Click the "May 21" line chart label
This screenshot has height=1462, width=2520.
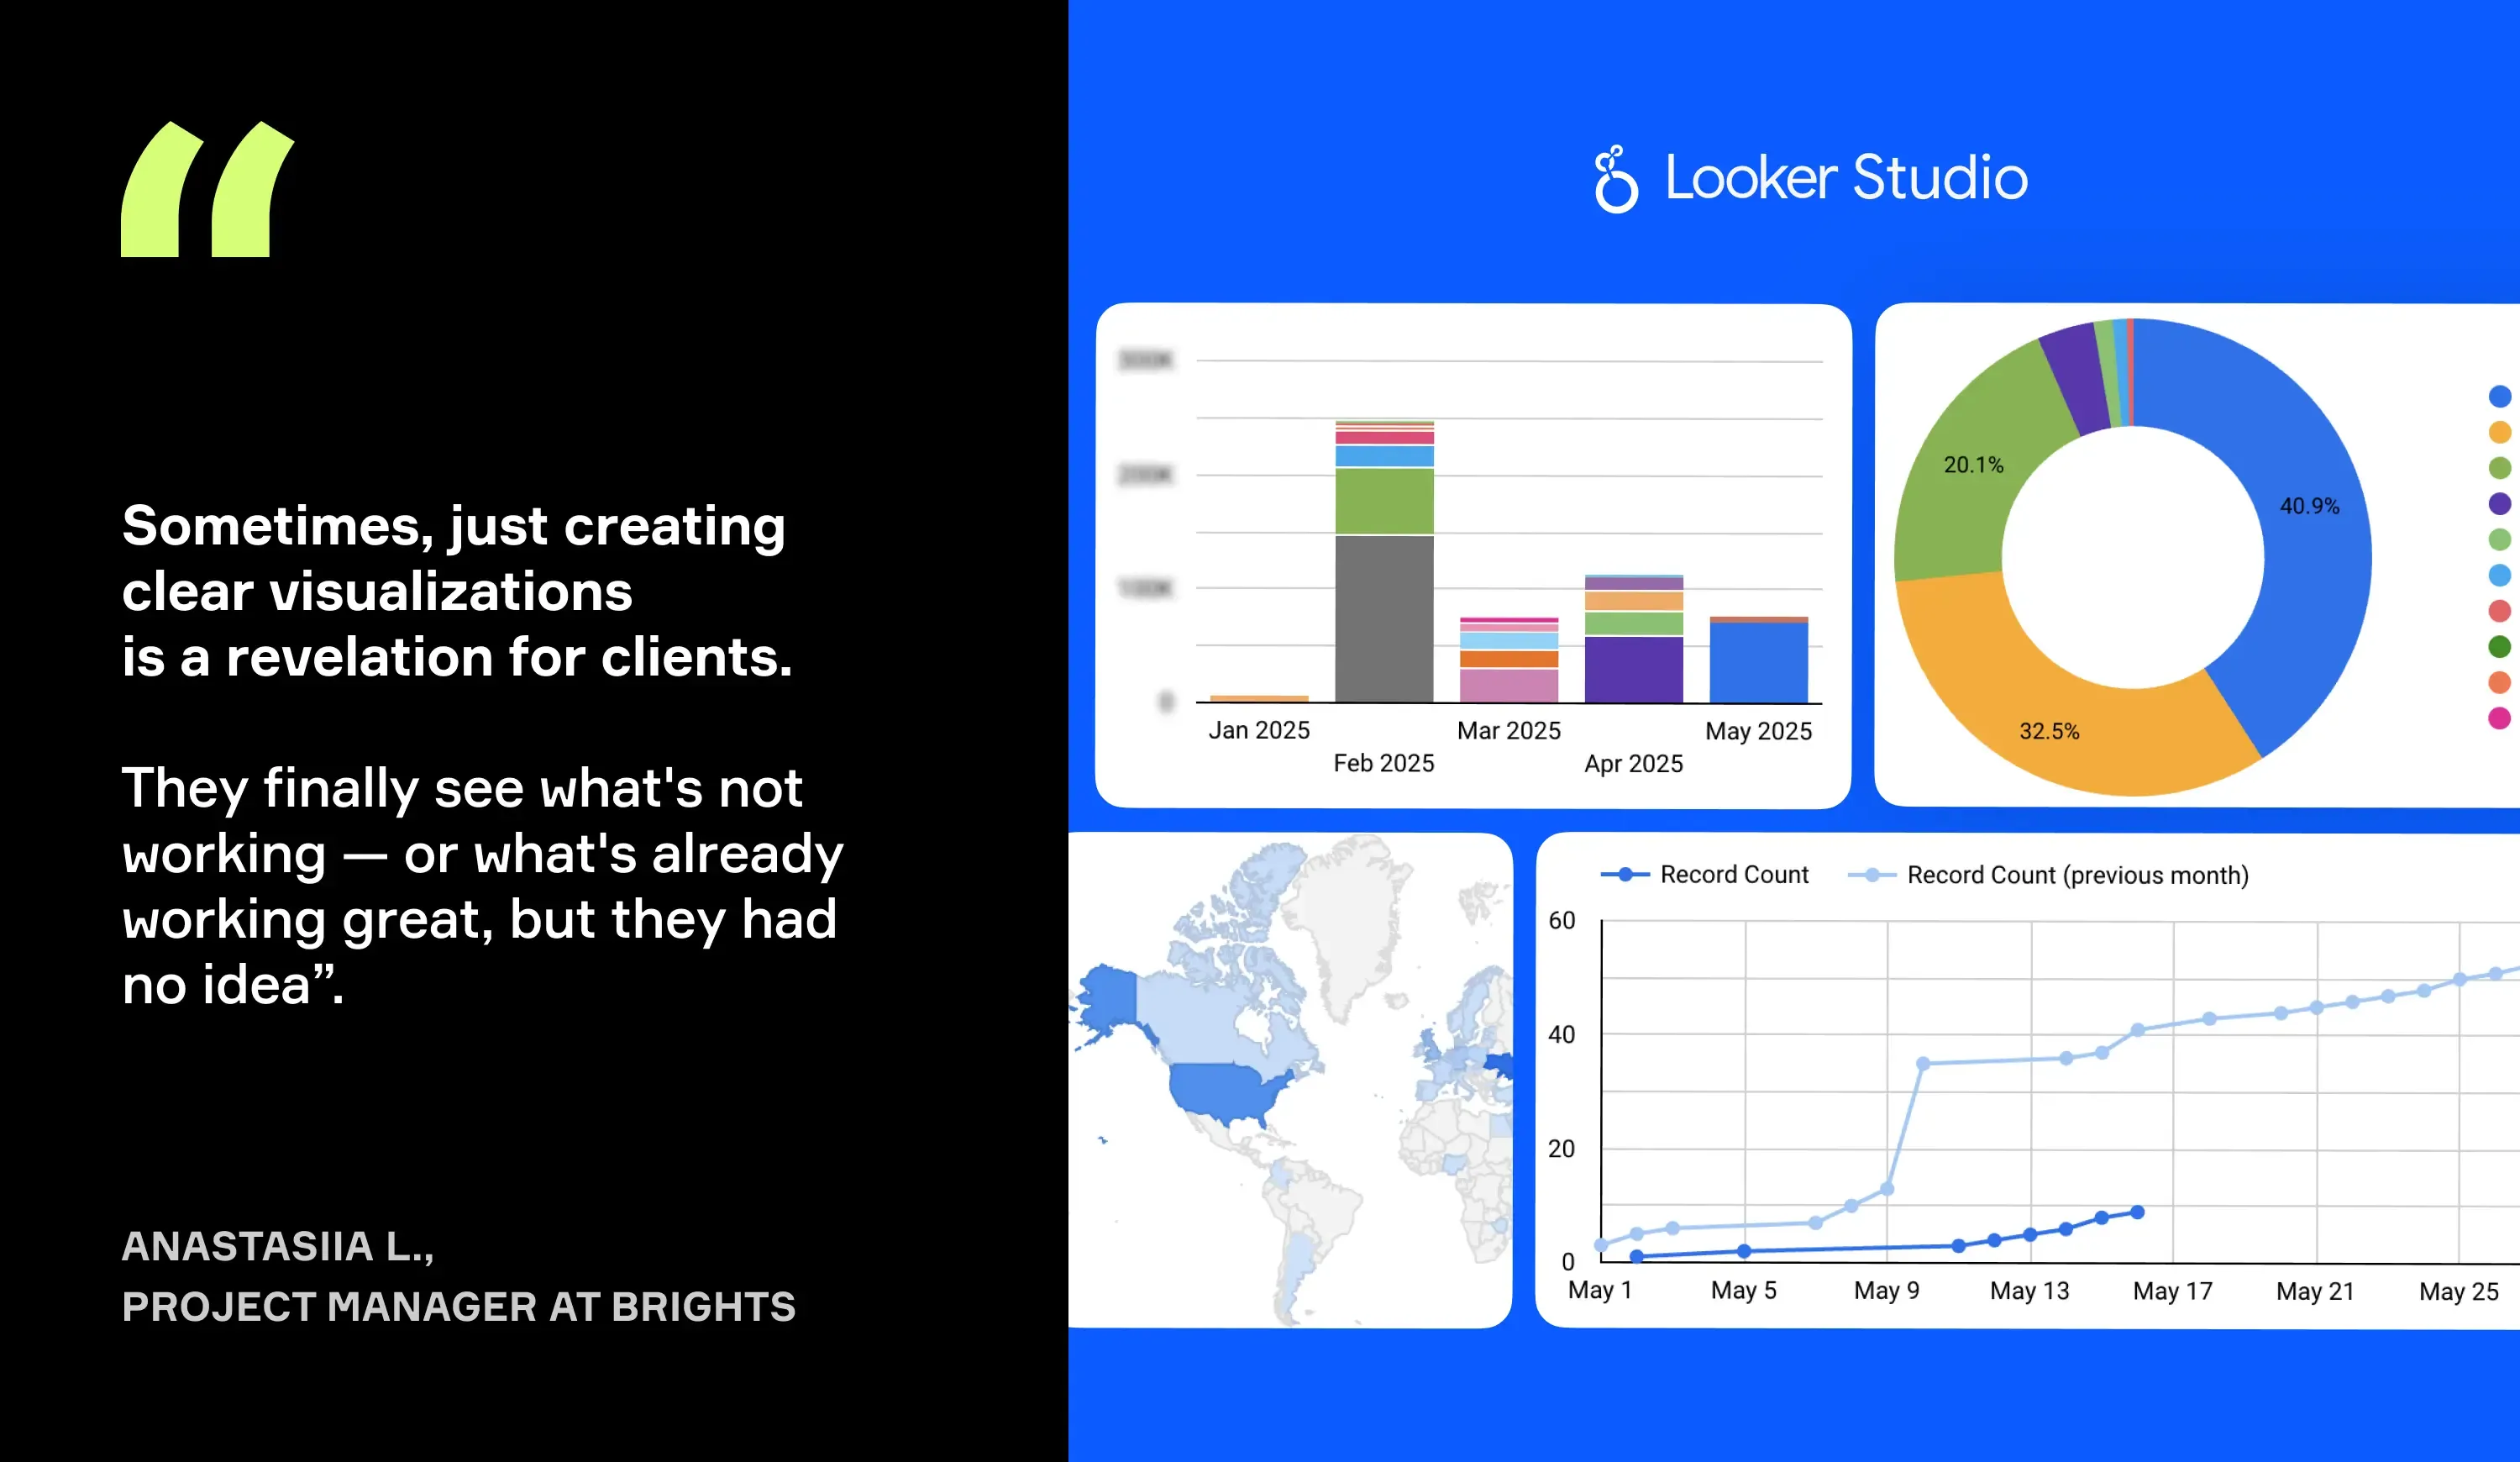(x=2316, y=1292)
